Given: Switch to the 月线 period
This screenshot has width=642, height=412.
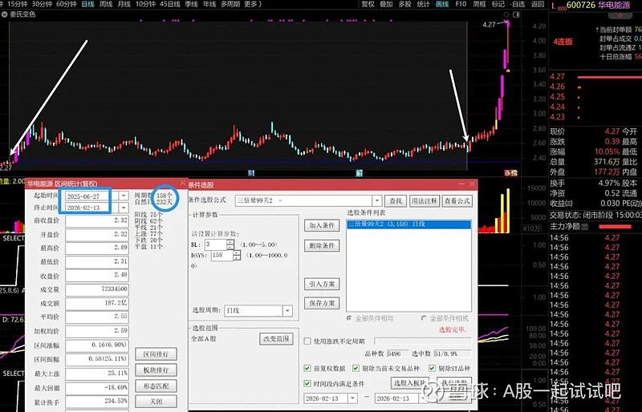Looking at the screenshot, I should 124,4.
